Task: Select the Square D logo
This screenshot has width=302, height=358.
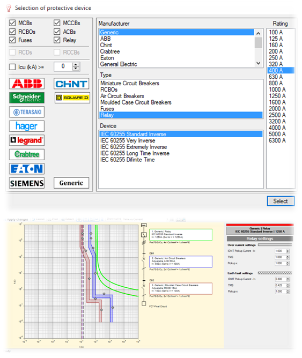Action: tap(72, 98)
